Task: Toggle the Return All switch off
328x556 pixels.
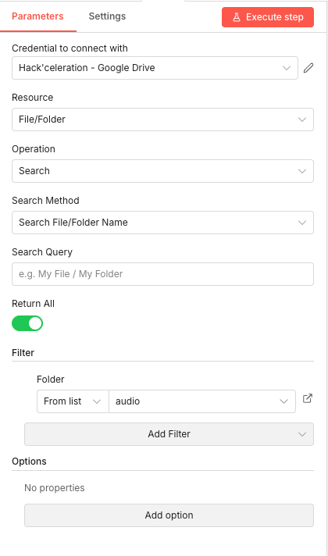Action: [27, 323]
